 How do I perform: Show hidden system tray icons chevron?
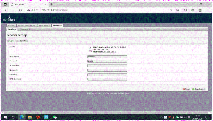tap(161, 117)
